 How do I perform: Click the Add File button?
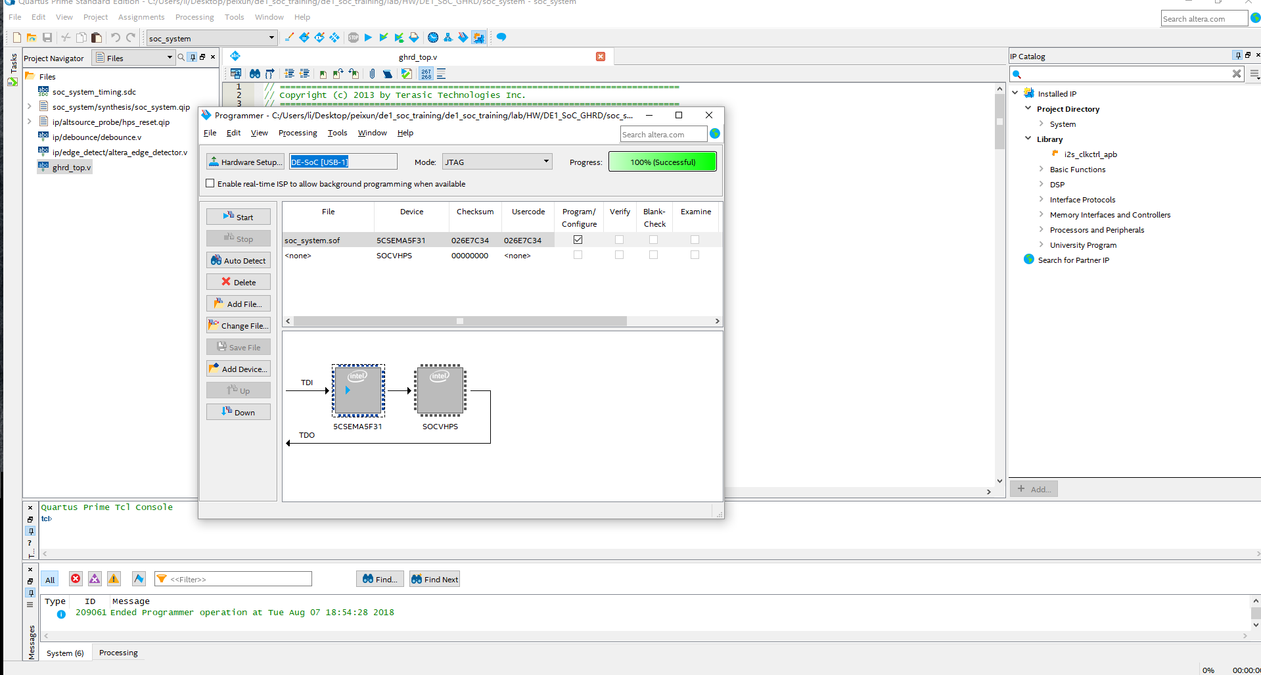[239, 304]
